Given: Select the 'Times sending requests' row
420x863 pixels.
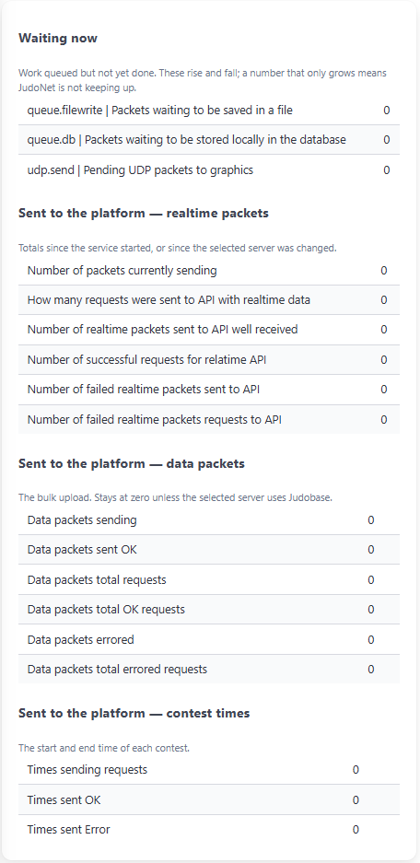Looking at the screenshot, I should (x=209, y=769).
